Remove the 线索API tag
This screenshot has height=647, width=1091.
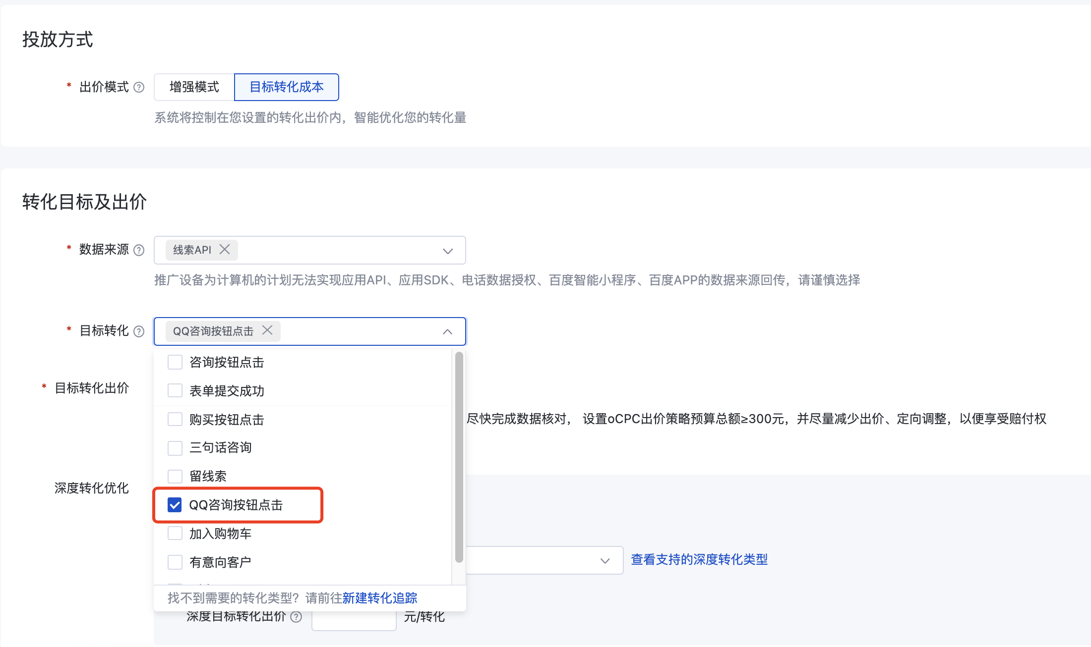tap(225, 249)
